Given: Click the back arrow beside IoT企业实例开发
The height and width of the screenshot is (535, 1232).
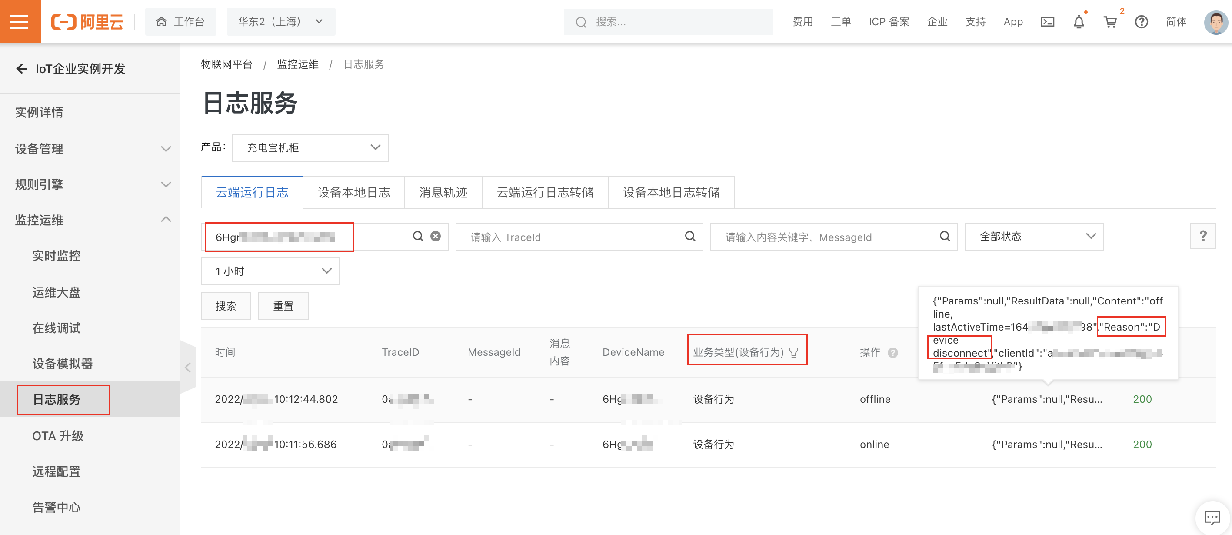Looking at the screenshot, I should [x=22, y=69].
